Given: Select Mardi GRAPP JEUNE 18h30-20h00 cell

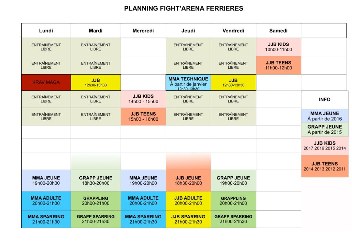Looking at the screenshot, I should (x=96, y=180).
